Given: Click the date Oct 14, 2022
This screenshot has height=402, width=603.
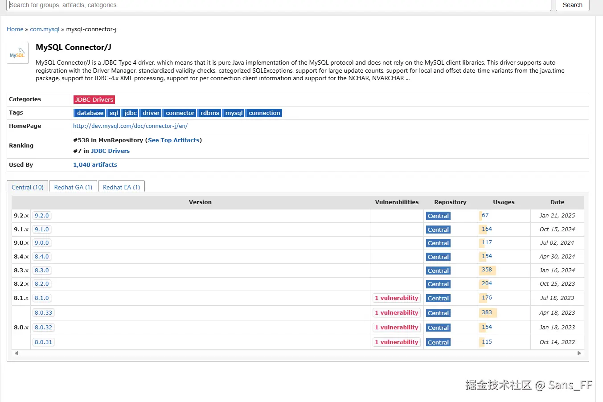Looking at the screenshot, I should coord(557,342).
